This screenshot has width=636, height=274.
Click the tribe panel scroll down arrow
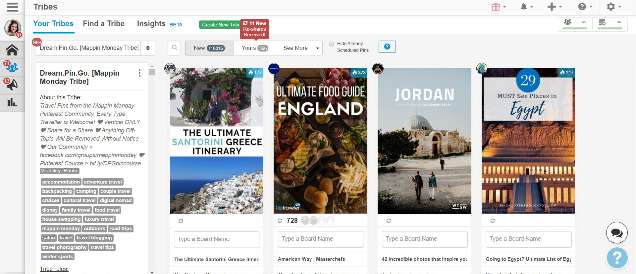pyautogui.click(x=152, y=272)
